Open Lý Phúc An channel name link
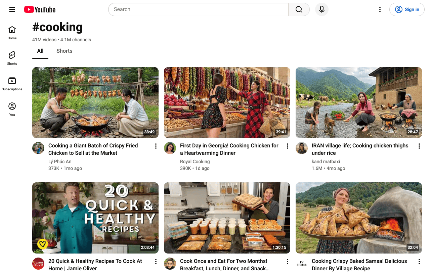Image resolution: width=430 pixels, height=273 pixels. (x=60, y=162)
